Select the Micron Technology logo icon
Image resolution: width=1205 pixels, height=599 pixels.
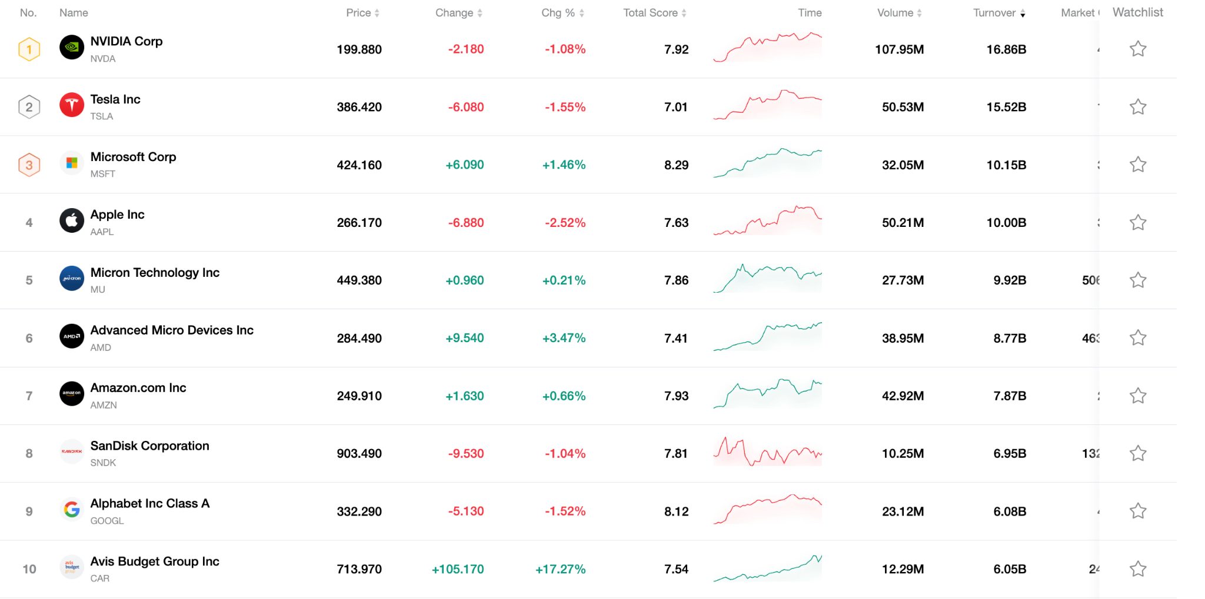71,280
